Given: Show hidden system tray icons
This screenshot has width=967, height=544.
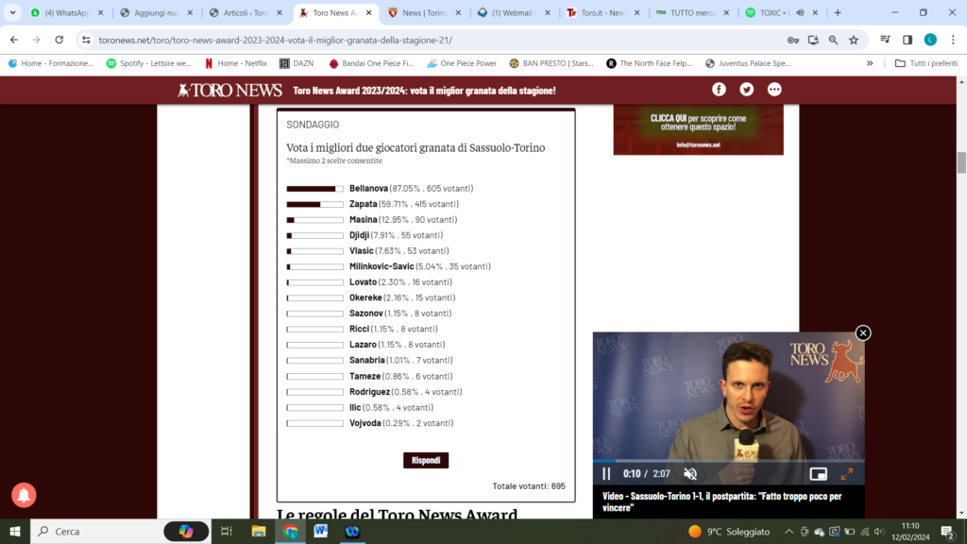Looking at the screenshot, I should click(x=789, y=531).
